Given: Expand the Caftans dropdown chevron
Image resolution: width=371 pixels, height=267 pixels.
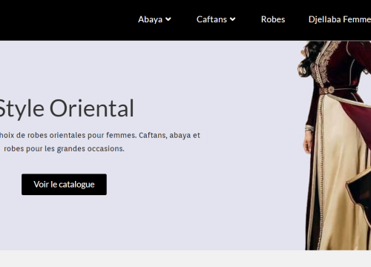Looking at the screenshot, I should coord(232,19).
